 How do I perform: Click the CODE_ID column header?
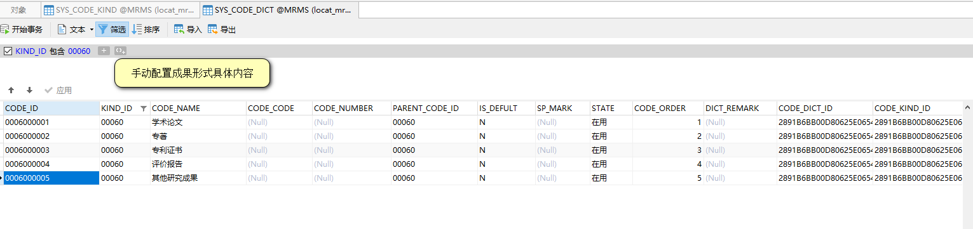(51, 108)
